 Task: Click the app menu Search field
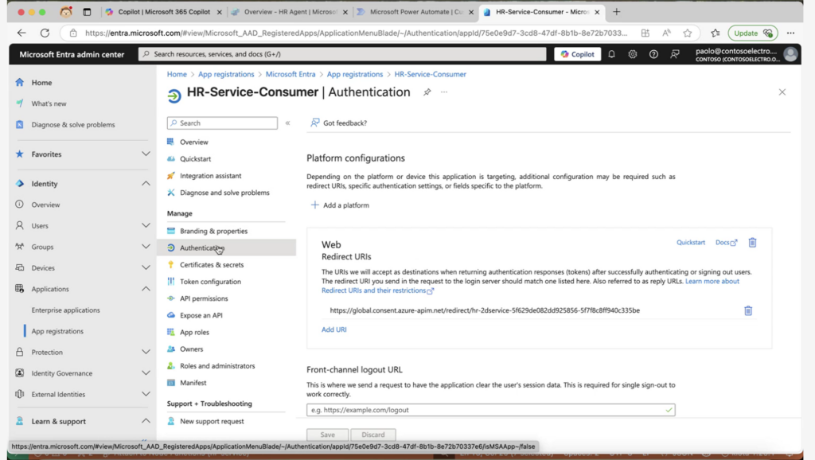tap(222, 123)
